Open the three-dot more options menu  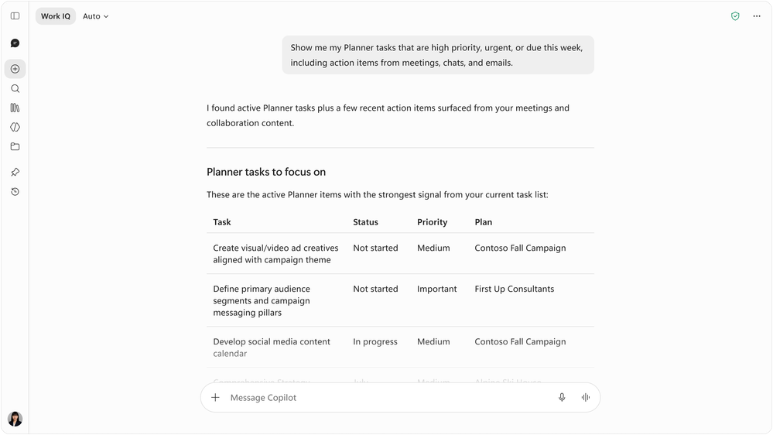757,16
